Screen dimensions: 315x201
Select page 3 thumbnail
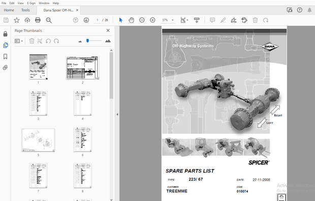(38, 103)
